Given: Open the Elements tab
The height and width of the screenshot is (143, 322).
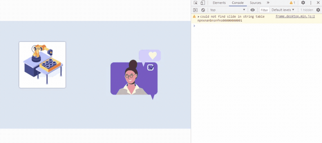Looking at the screenshot, I should [x=219, y=3].
